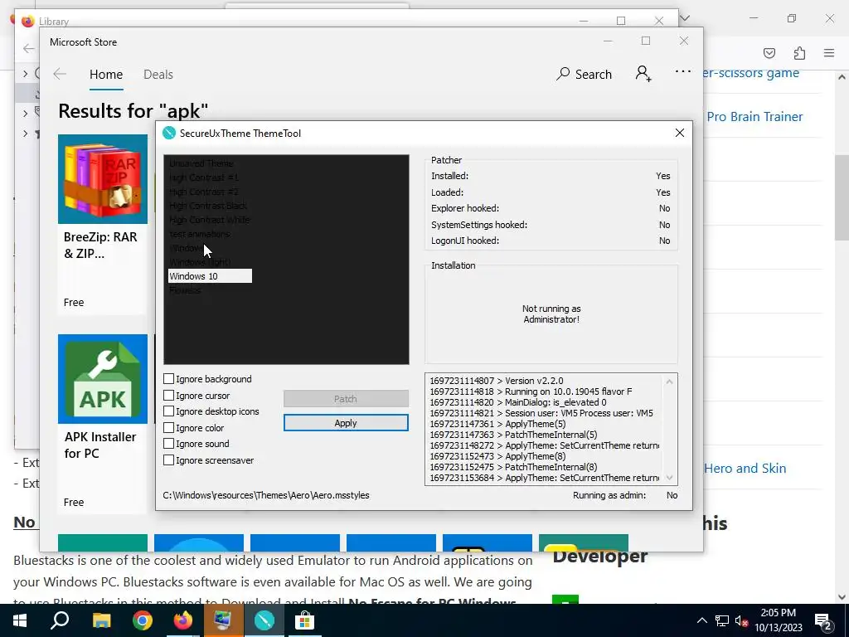The image size is (849, 637).
Task: Expand the Firefox tab list dropdown arrow
Action: click(685, 18)
